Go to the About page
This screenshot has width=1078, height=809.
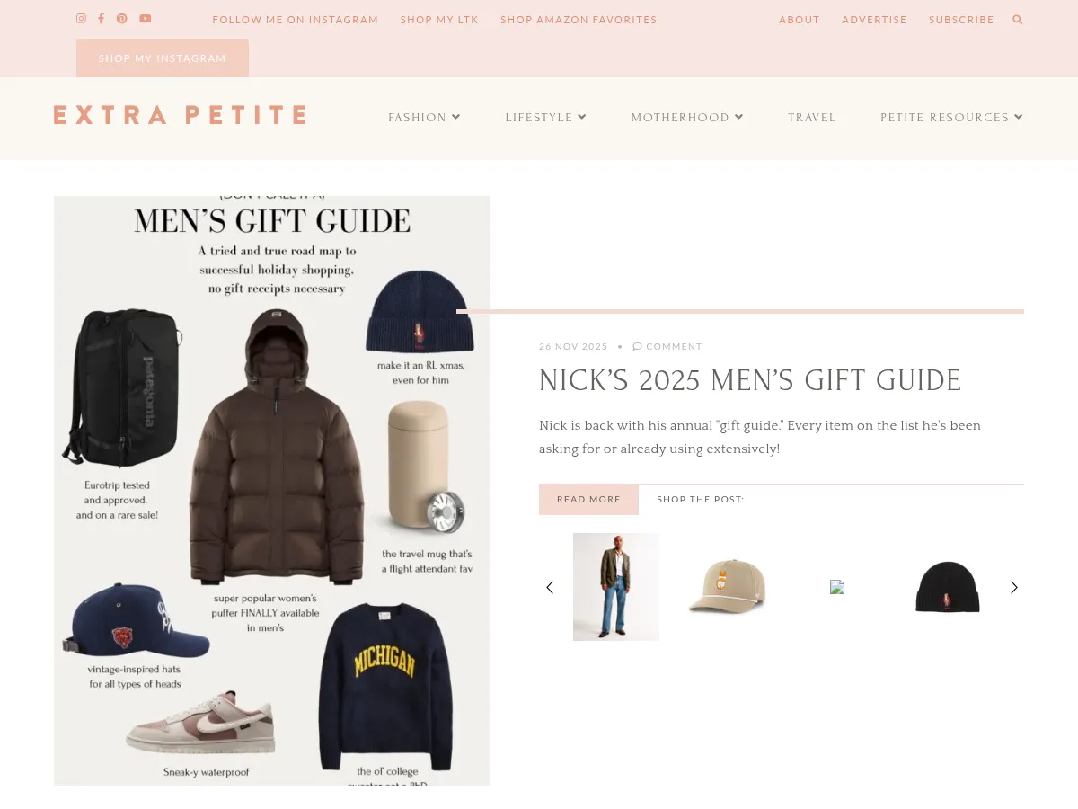coord(800,20)
